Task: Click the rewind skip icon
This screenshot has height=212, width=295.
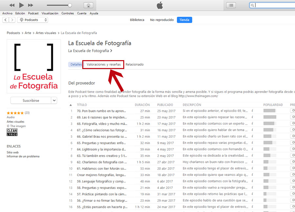Action: (11, 5)
